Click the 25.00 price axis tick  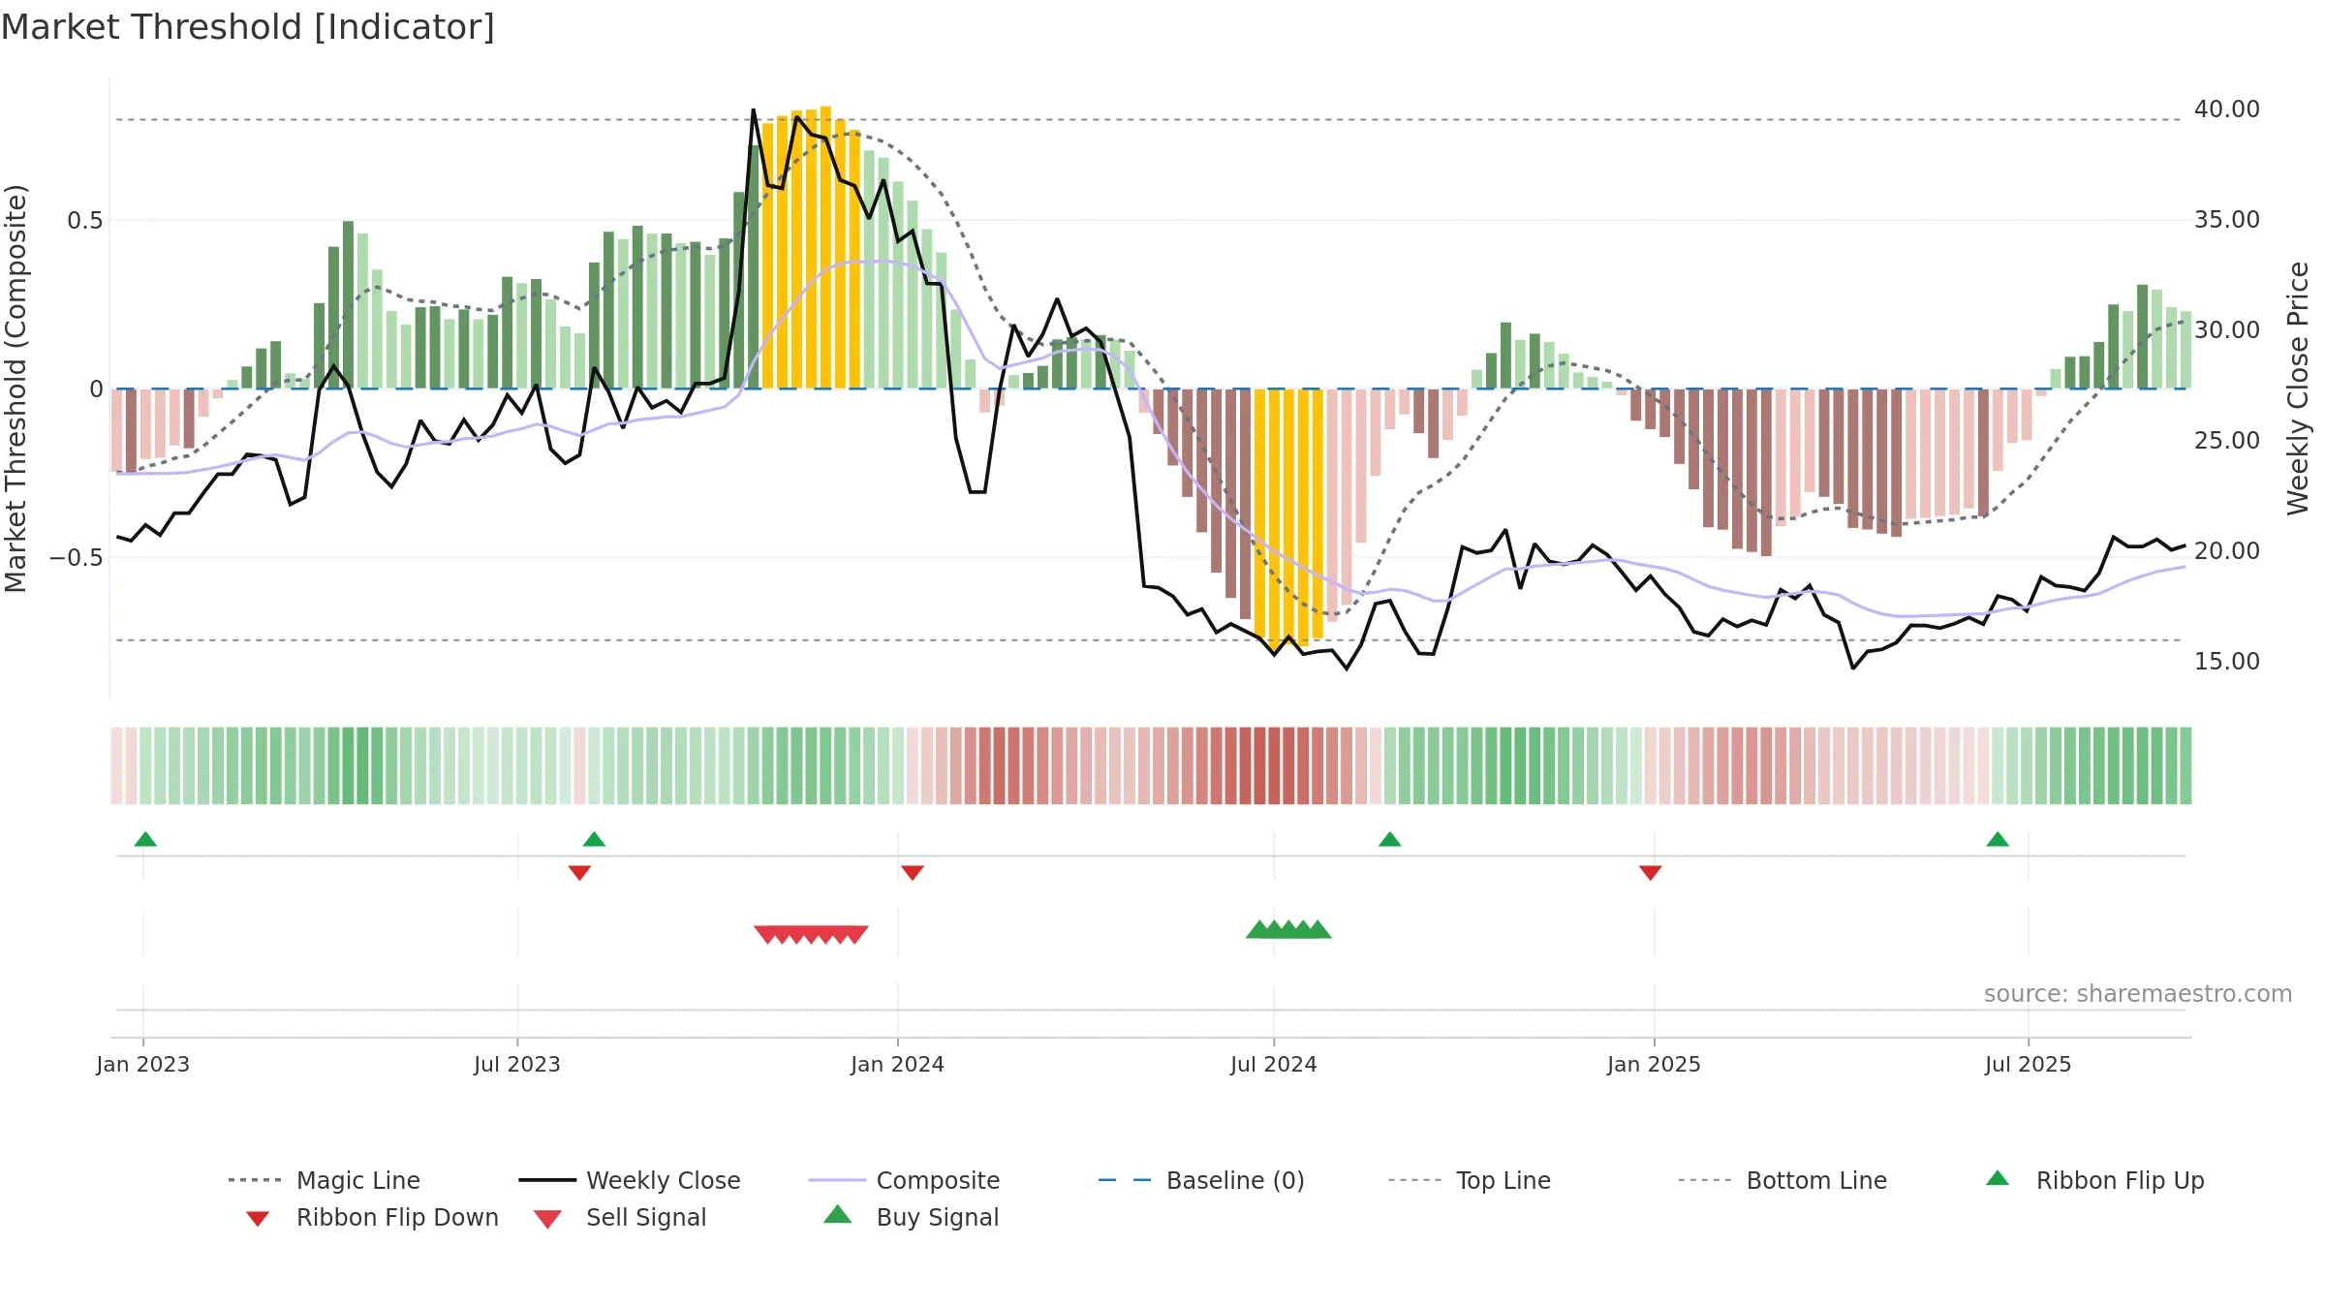pos(2227,441)
